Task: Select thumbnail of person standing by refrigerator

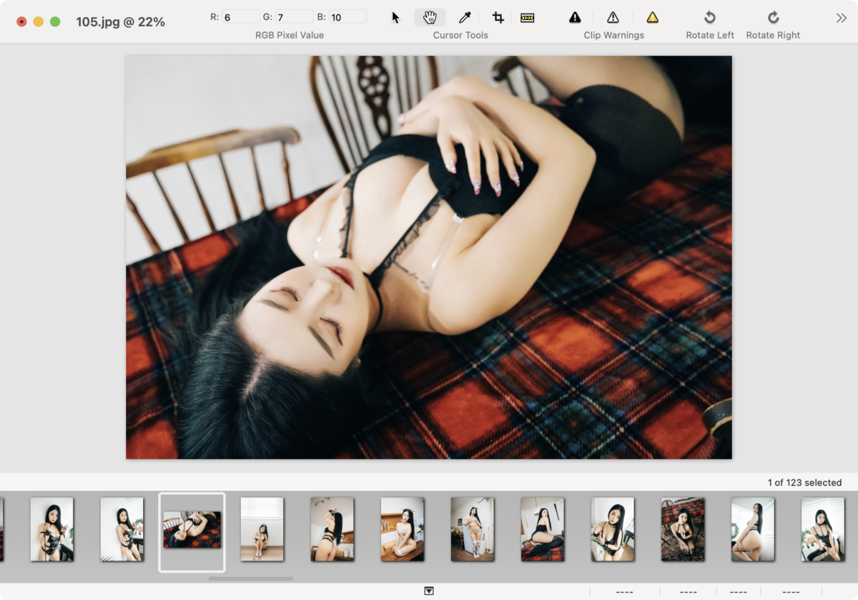Action: (x=472, y=529)
